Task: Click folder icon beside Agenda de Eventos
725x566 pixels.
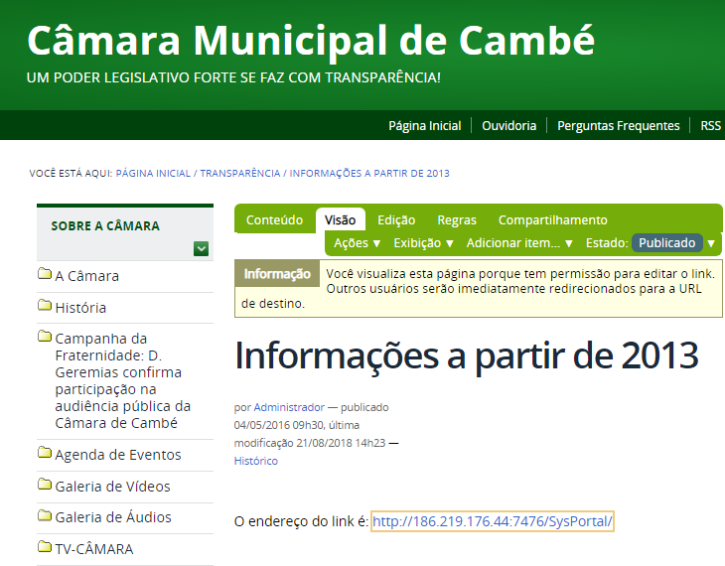Action: coord(45,454)
